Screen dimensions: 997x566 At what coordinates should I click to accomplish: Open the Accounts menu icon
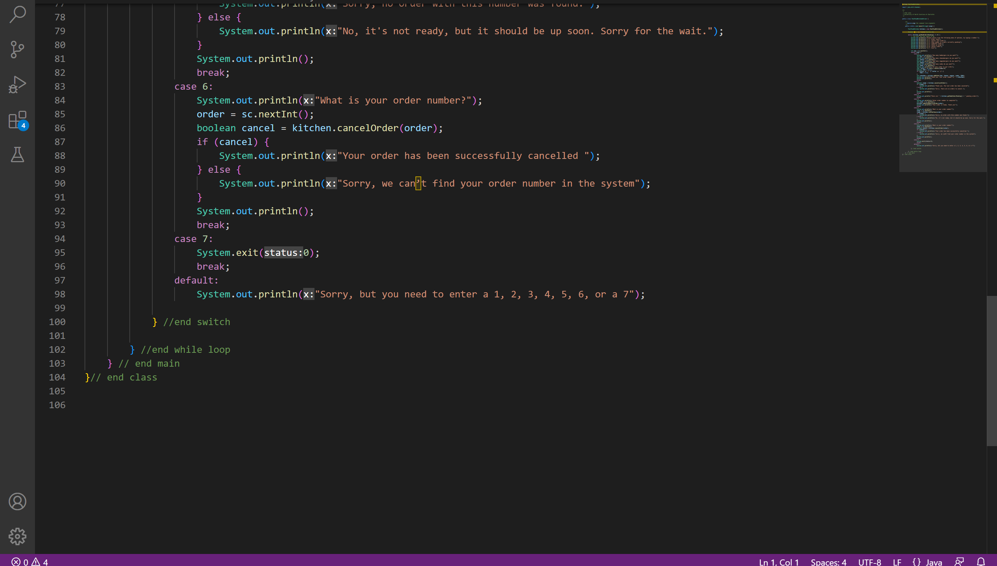point(17,501)
